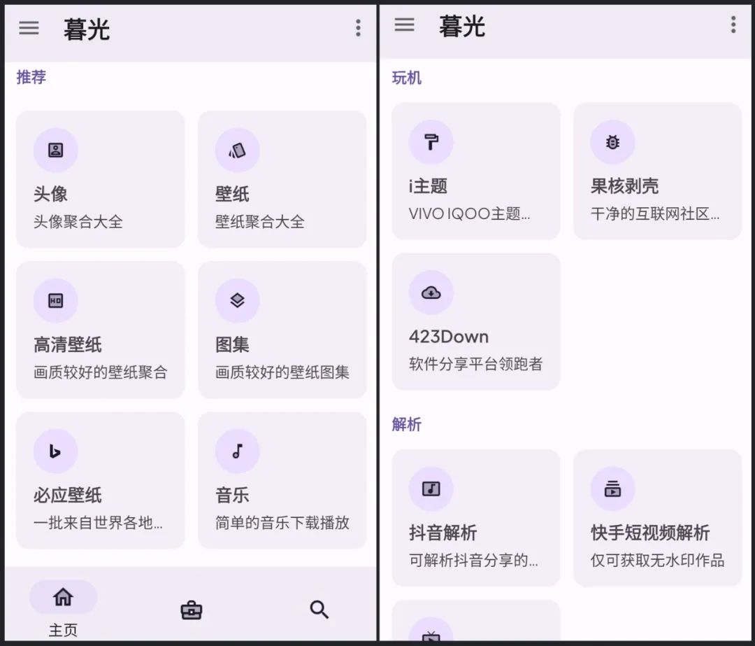
Task: Click the text 画质较好的壁纸图集
Action: tap(282, 372)
